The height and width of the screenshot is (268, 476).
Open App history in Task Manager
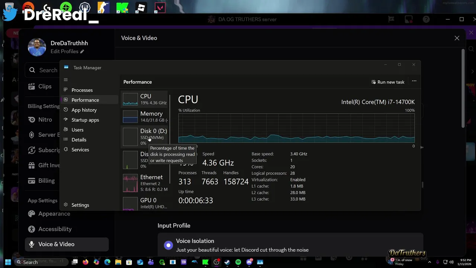click(89, 110)
